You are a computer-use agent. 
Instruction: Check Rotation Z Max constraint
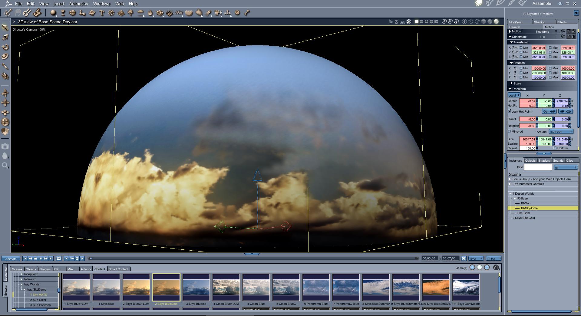[x=550, y=77]
